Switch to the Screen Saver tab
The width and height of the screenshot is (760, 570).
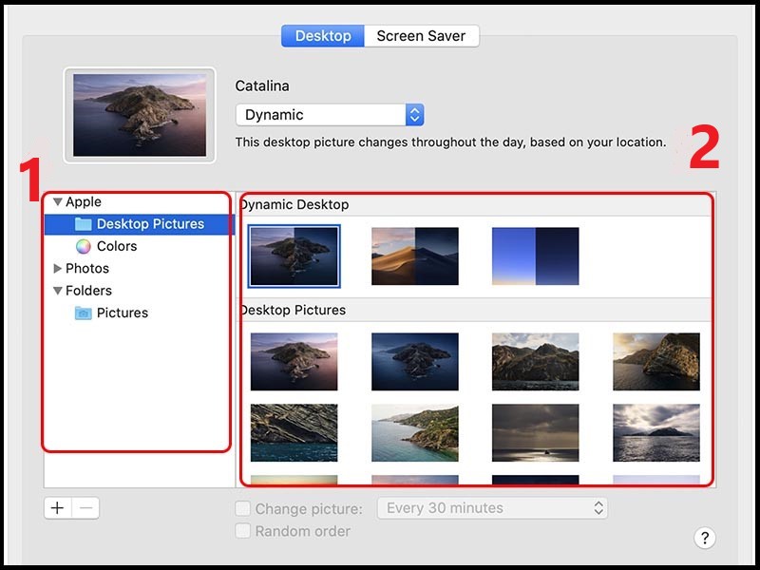coord(421,36)
